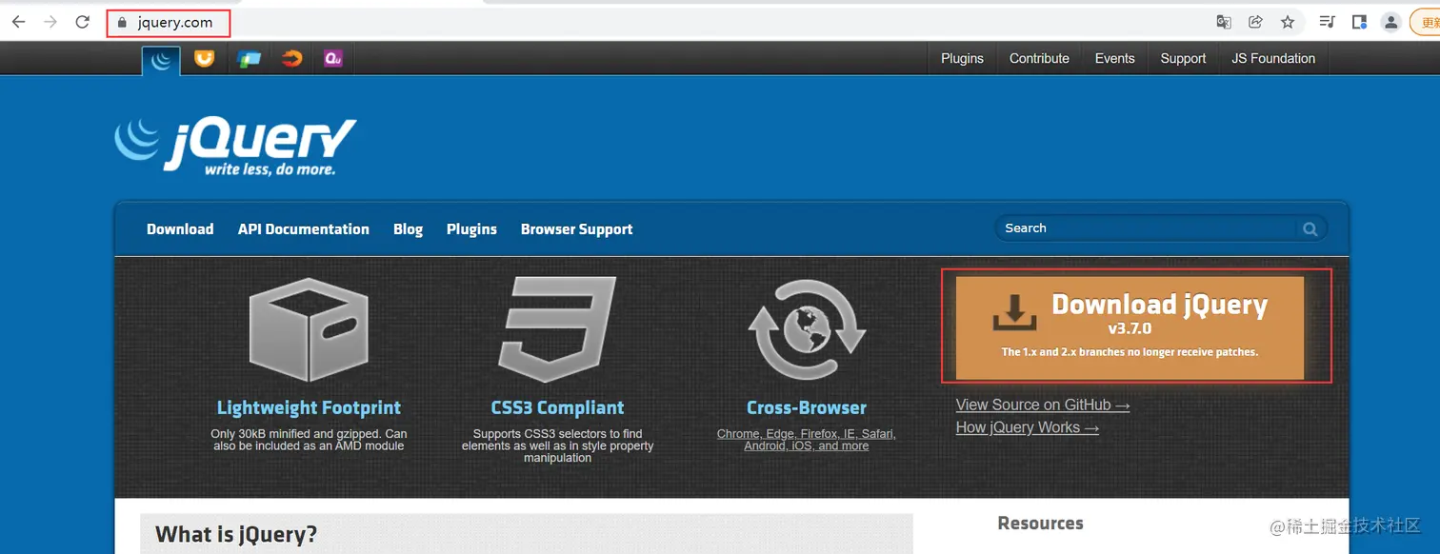The image size is (1440, 554).
Task: Open the browser profile avatar
Action: (x=1391, y=22)
